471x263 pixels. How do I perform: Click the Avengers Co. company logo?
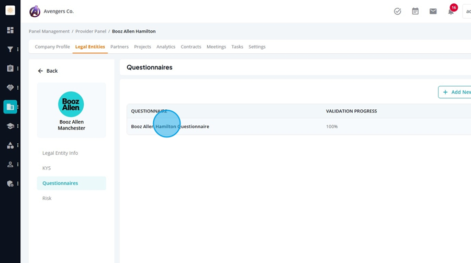point(35,12)
